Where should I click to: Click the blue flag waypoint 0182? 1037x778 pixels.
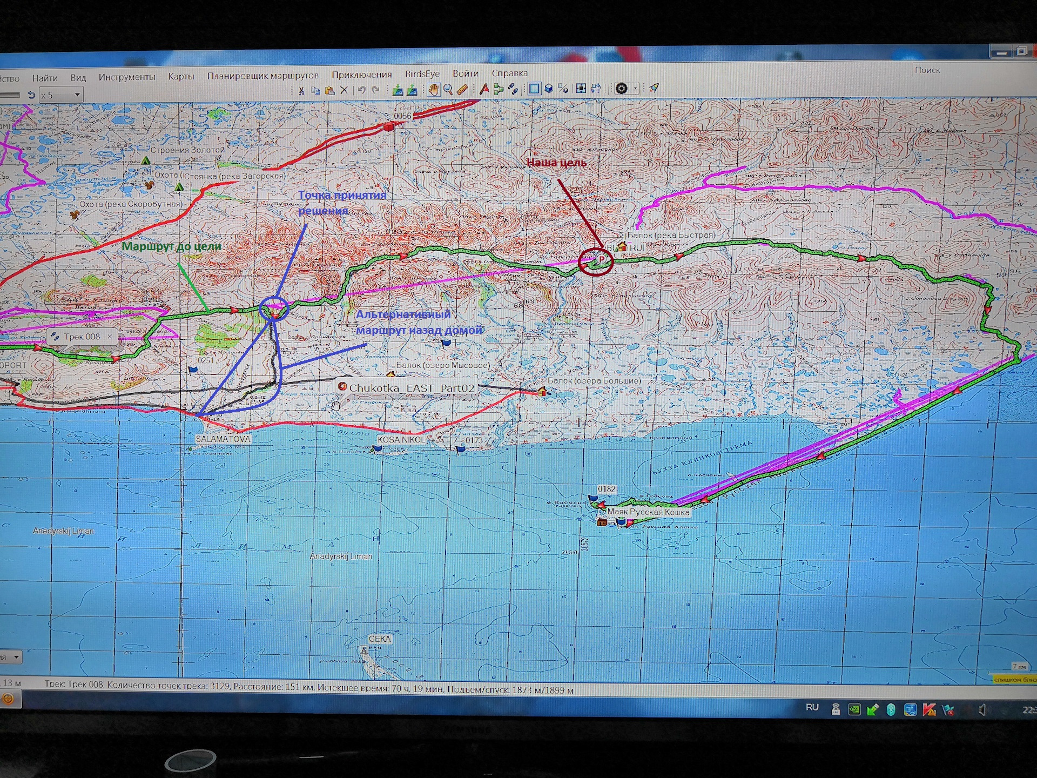click(593, 498)
